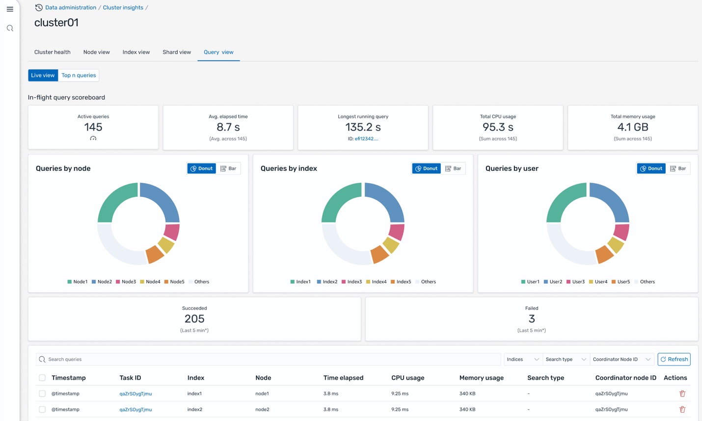The image size is (702, 421).
Task: Switch Queries by node to Bar chart
Action: click(x=228, y=168)
